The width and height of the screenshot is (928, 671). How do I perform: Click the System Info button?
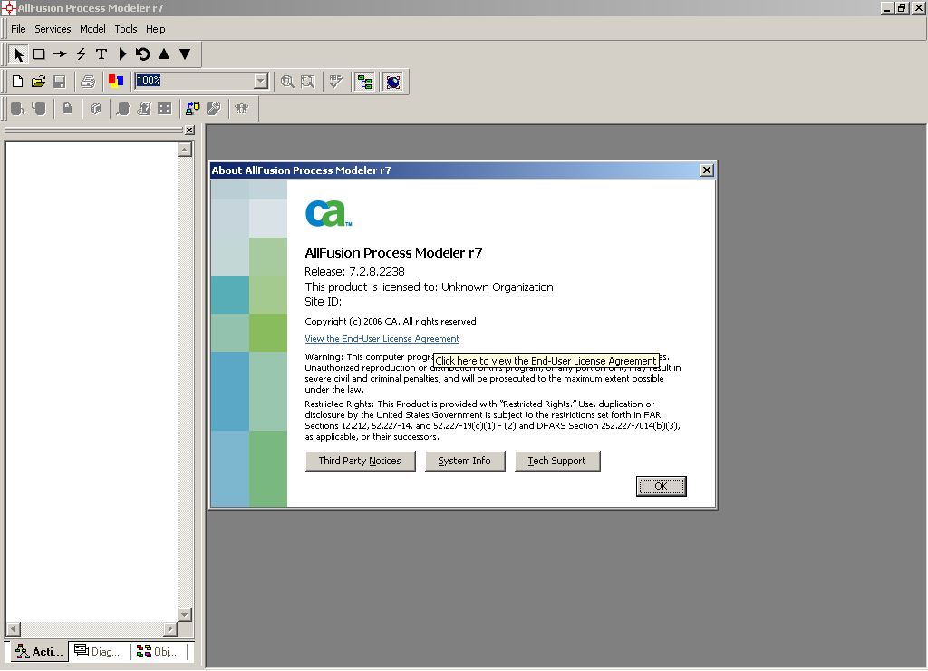tap(464, 461)
